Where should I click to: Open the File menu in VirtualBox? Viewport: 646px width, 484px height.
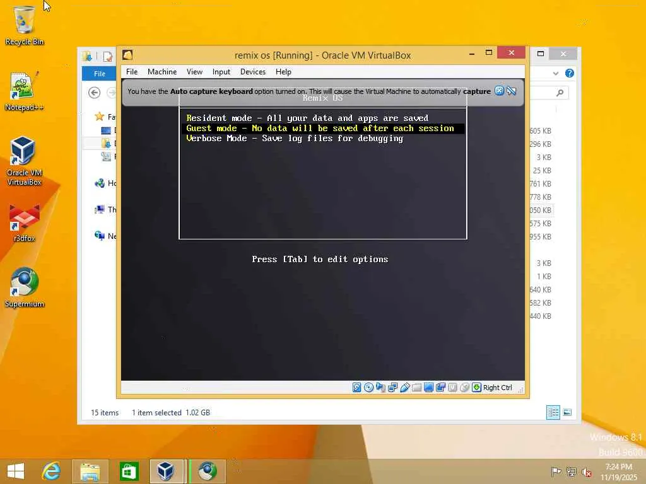click(132, 72)
